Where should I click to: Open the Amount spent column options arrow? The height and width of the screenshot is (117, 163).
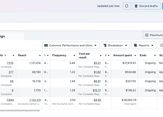click(x=135, y=56)
